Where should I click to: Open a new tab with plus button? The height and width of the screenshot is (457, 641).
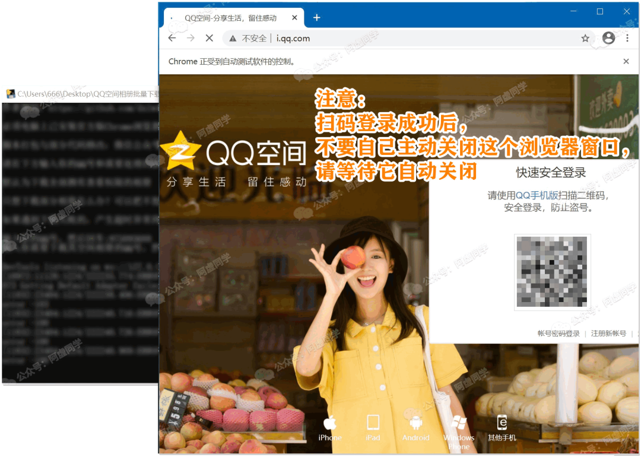pyautogui.click(x=317, y=18)
